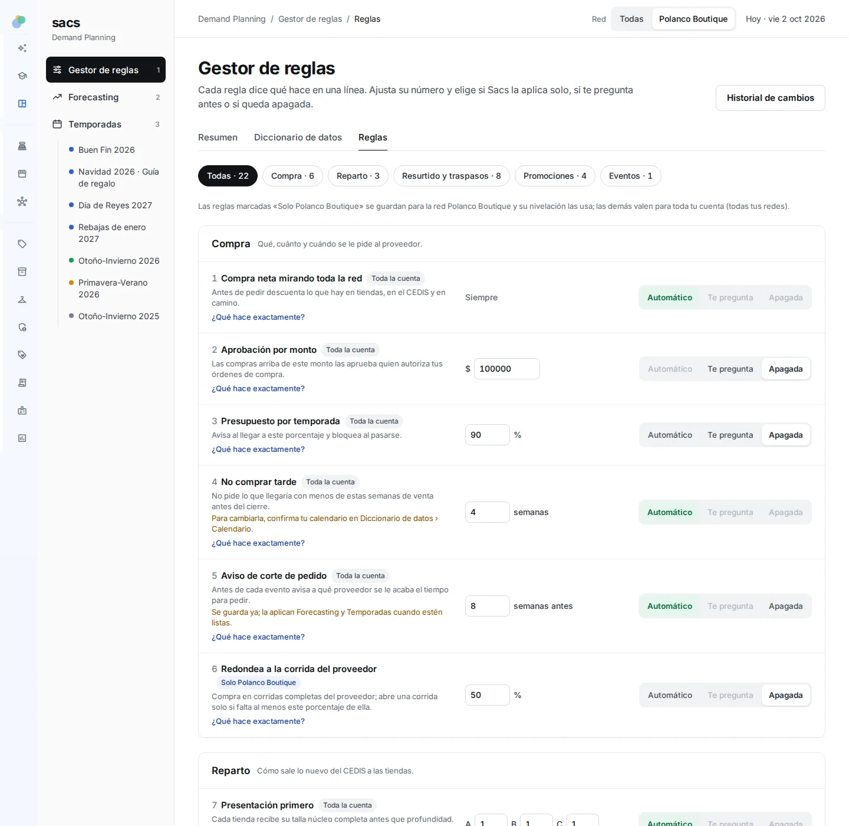Switch network selector to Todas

click(x=631, y=19)
